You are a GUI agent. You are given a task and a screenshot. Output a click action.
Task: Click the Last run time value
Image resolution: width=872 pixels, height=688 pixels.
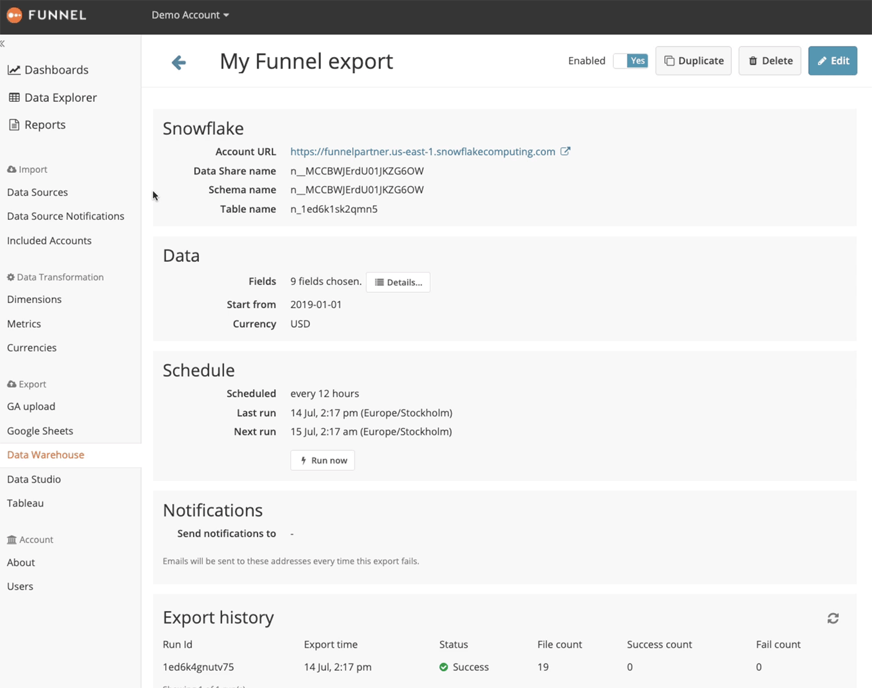click(x=371, y=413)
